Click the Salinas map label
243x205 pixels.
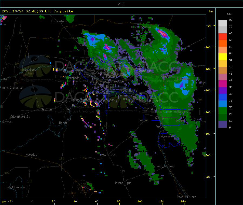coord(47,109)
